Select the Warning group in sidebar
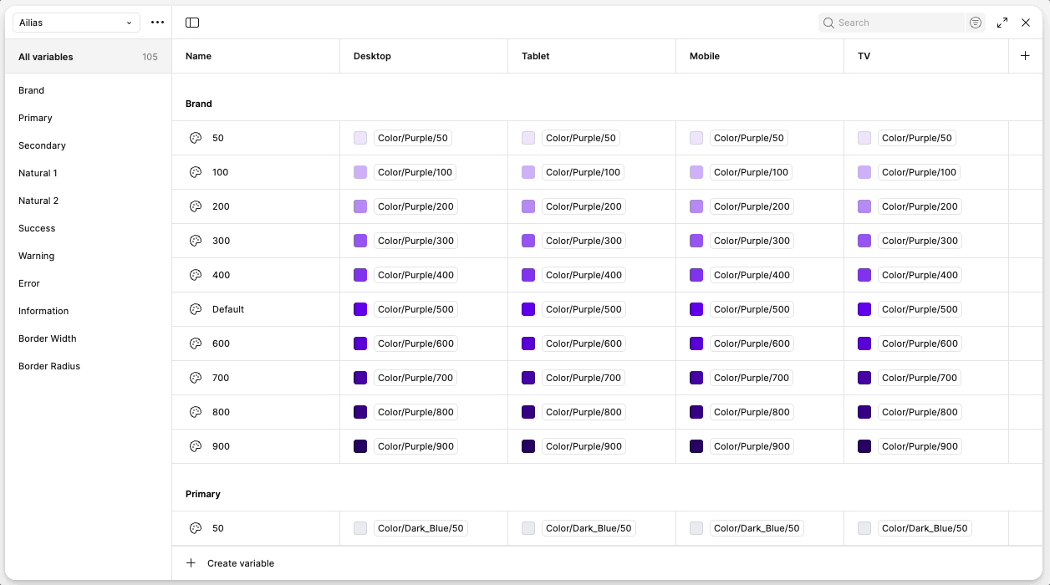The image size is (1050, 585). pos(37,256)
